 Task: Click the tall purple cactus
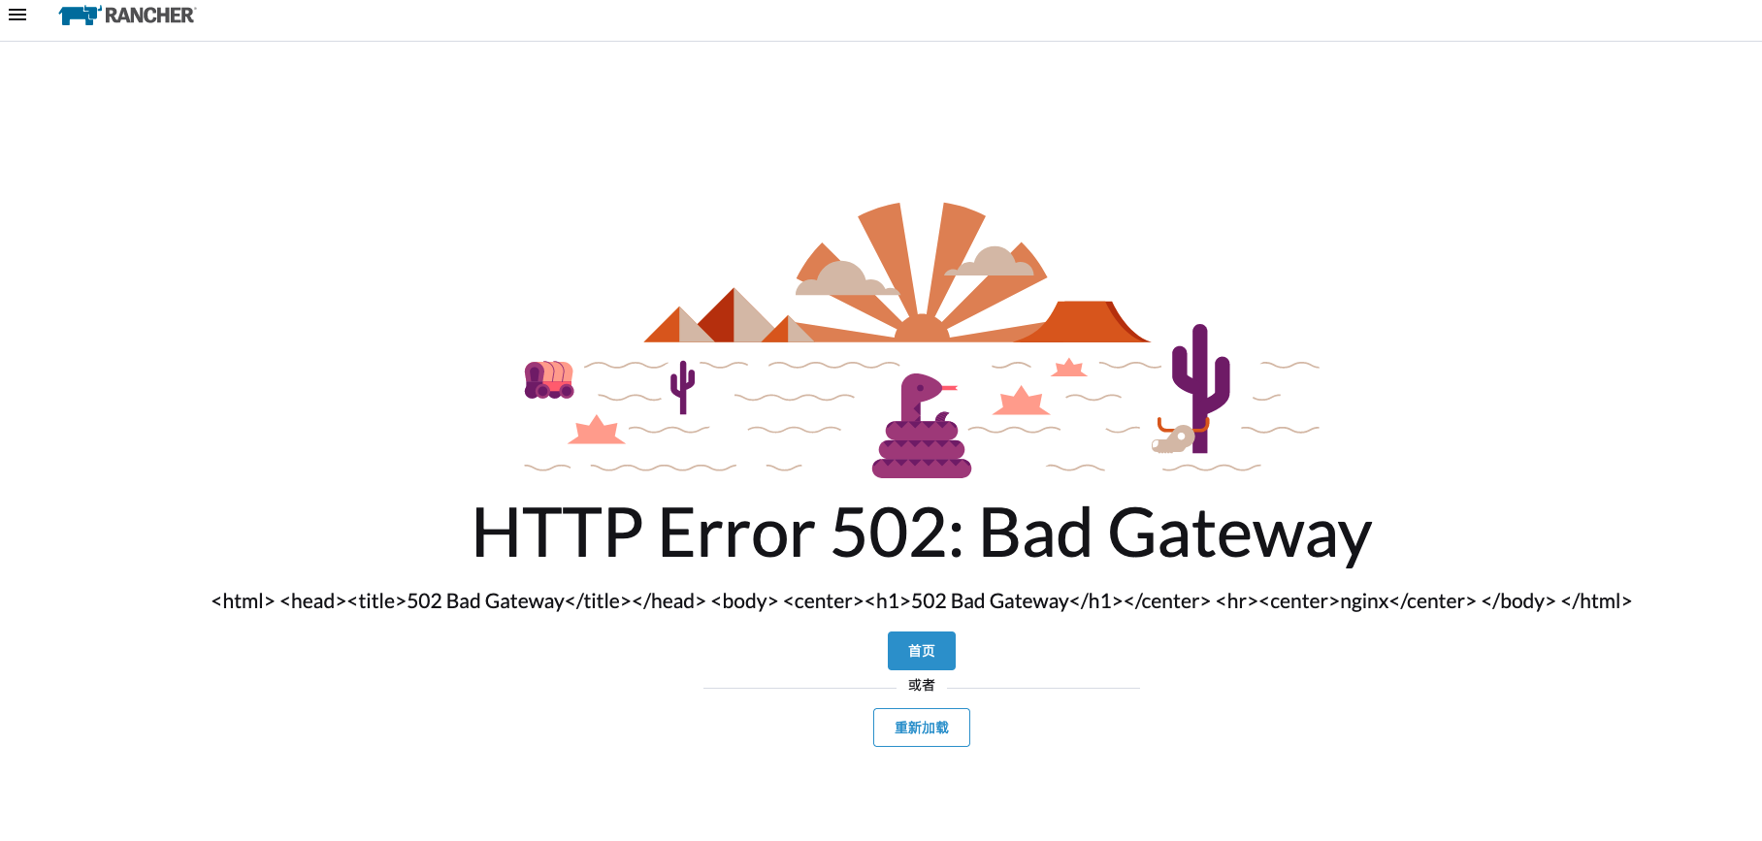(1201, 388)
